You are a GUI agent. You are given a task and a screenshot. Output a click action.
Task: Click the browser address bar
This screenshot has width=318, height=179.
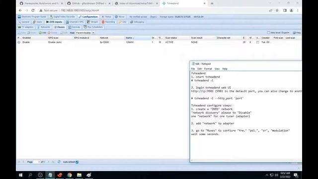pyautogui.click(x=152, y=10)
